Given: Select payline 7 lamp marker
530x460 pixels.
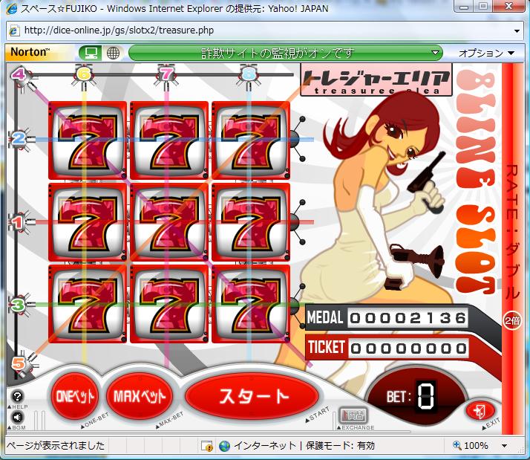Looking at the screenshot, I should pos(166,74).
